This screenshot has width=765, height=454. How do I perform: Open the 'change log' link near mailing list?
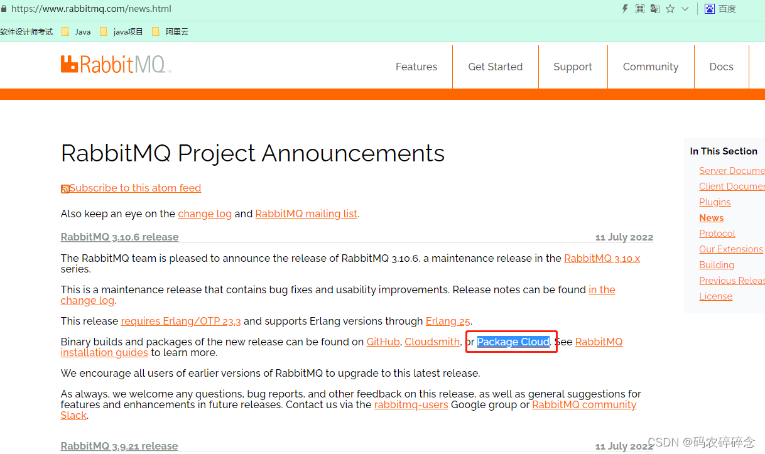coord(205,213)
